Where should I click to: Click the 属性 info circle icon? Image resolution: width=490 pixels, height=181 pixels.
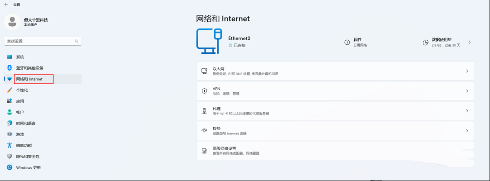tap(347, 43)
